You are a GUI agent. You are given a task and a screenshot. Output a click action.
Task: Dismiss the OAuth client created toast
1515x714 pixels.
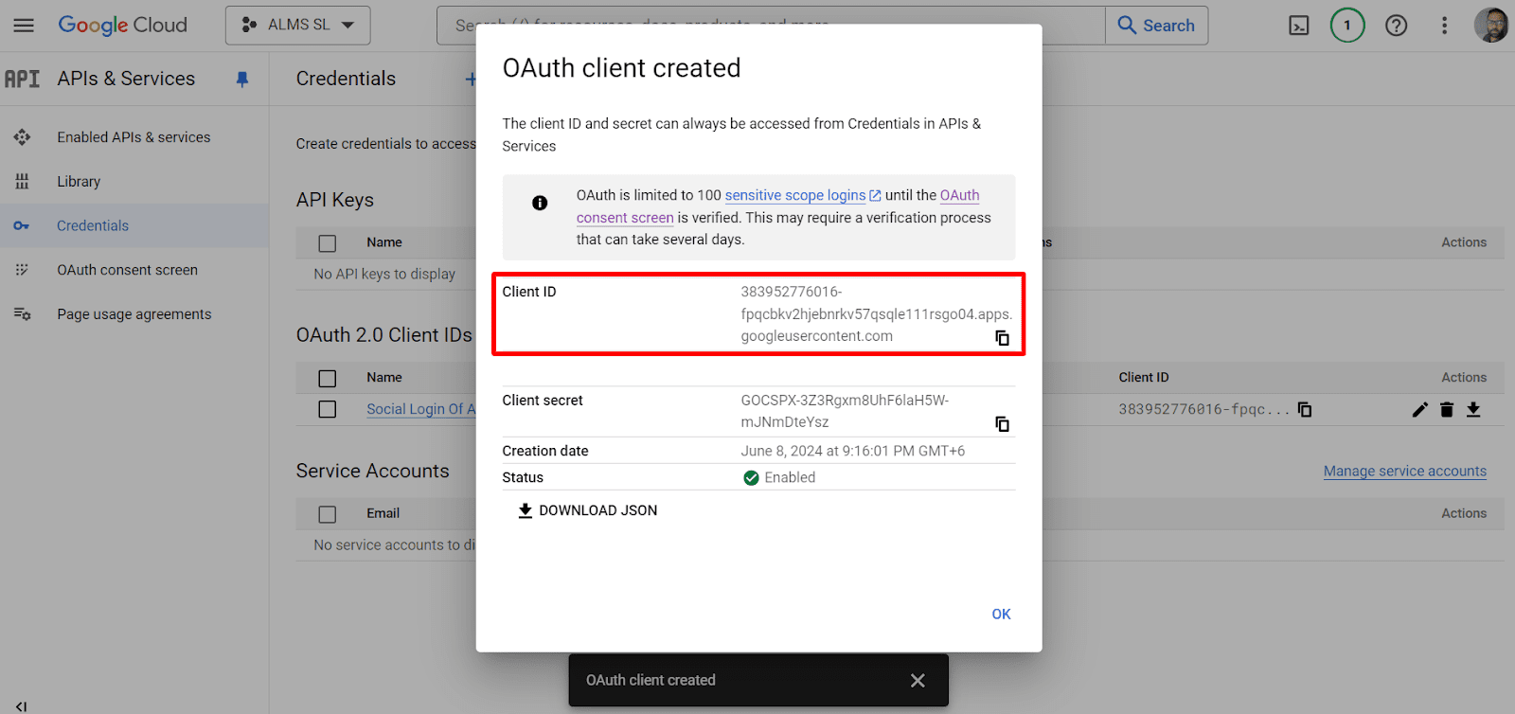click(917, 680)
